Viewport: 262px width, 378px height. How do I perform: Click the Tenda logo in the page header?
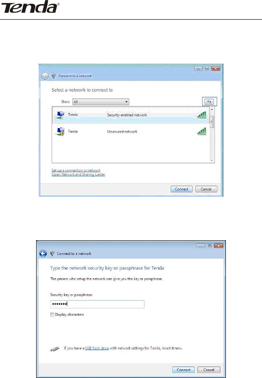(30, 7)
